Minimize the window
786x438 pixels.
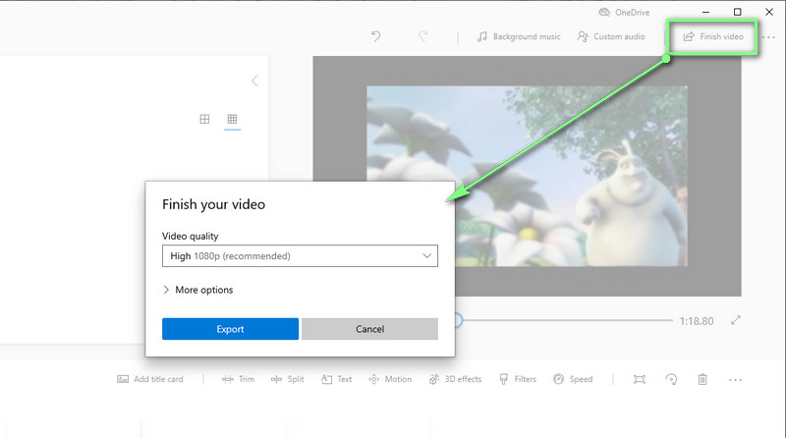tap(705, 12)
